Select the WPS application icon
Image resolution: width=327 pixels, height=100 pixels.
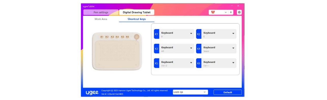[x=213, y=12]
